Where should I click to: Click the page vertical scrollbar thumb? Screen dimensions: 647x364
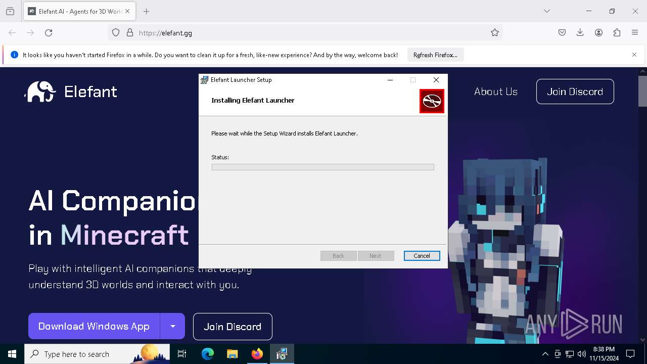click(642, 91)
